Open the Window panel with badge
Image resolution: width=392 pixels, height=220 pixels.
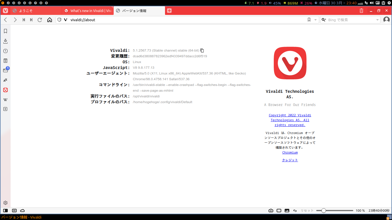coord(5,70)
